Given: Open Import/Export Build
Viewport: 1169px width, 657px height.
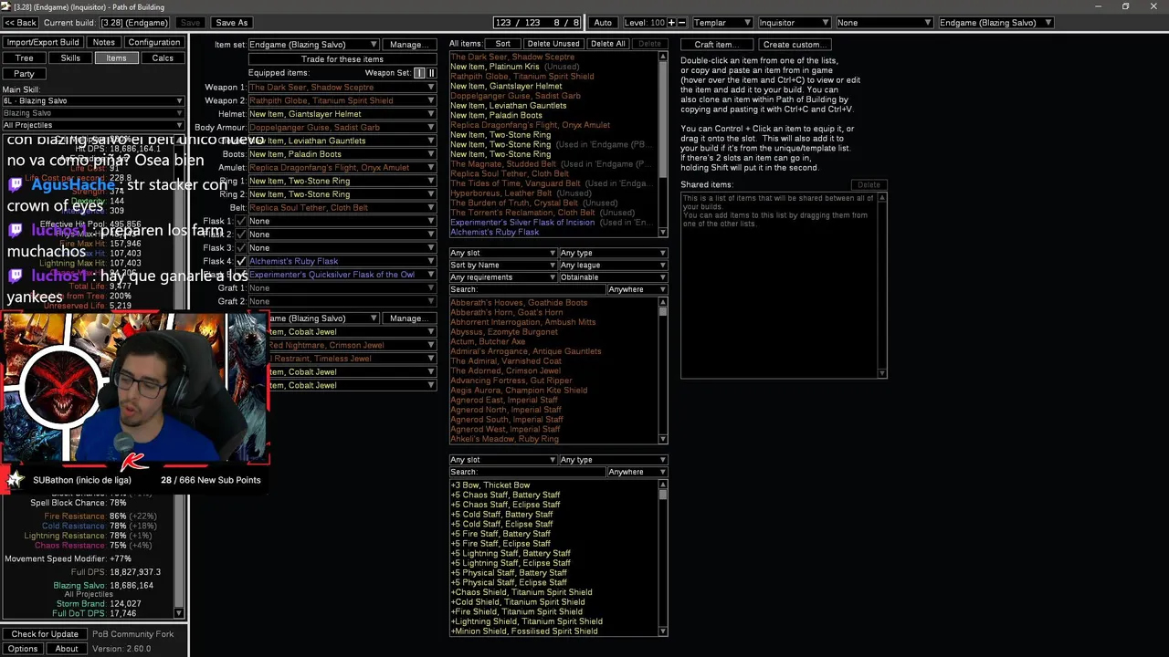Looking at the screenshot, I should [x=43, y=42].
